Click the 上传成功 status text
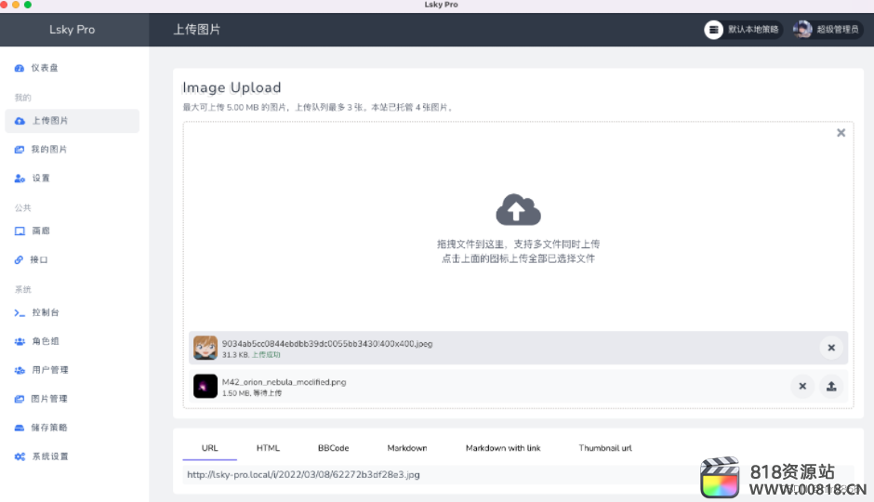This screenshot has width=874, height=502. click(266, 355)
